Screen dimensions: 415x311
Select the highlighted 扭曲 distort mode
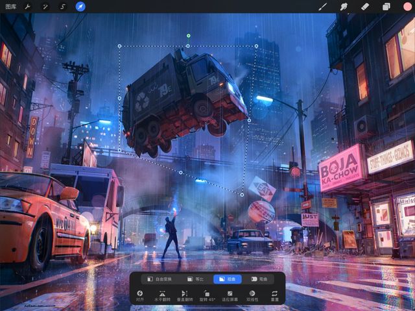click(x=228, y=279)
